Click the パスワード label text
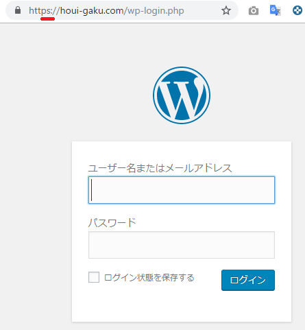 coord(112,222)
